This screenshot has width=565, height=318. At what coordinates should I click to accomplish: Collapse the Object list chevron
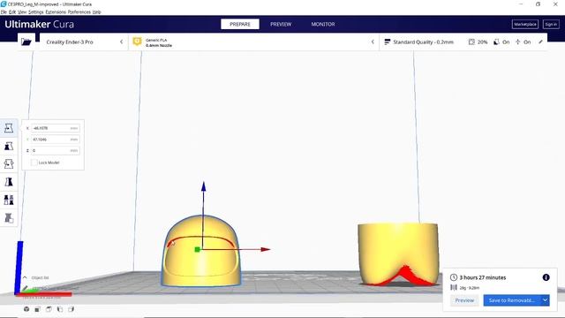pos(25,277)
